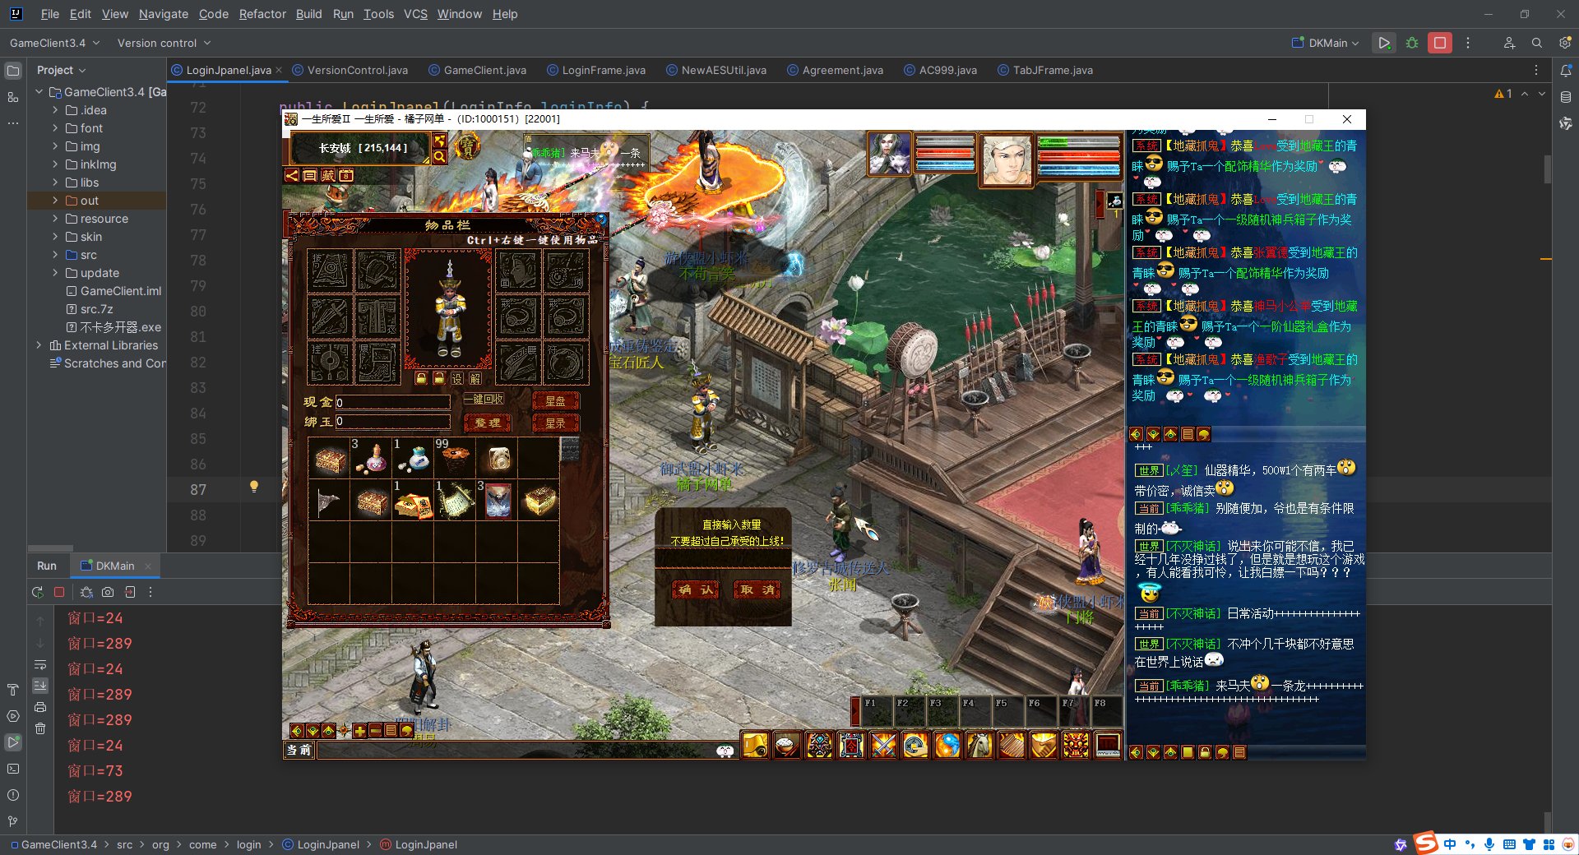
Task: Click the 绑玉 bound jade input field
Action: [393, 422]
